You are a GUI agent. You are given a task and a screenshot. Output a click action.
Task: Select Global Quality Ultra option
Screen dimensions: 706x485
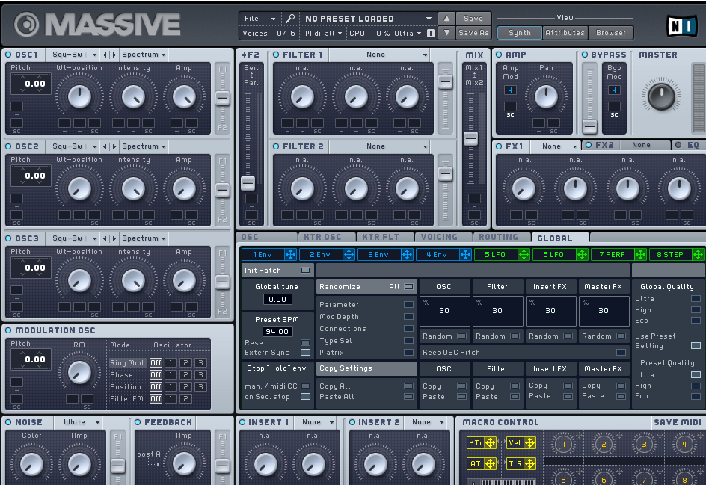tap(696, 299)
